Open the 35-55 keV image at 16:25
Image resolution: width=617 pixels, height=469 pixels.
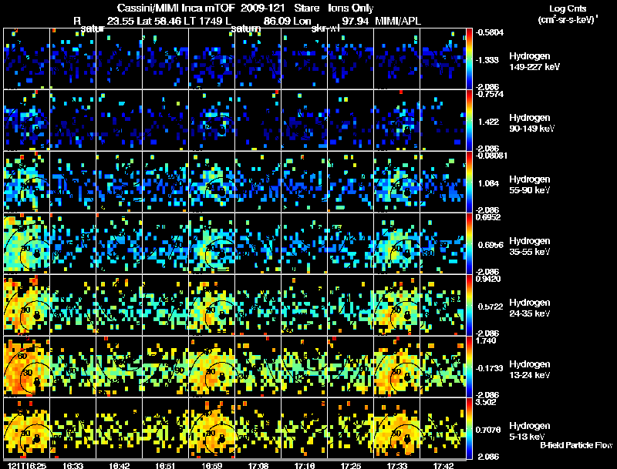27,243
